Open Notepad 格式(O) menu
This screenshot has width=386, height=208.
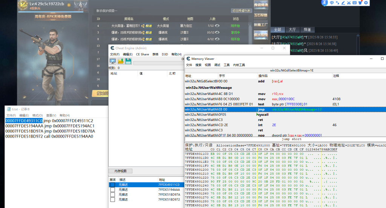click(x=37, y=115)
